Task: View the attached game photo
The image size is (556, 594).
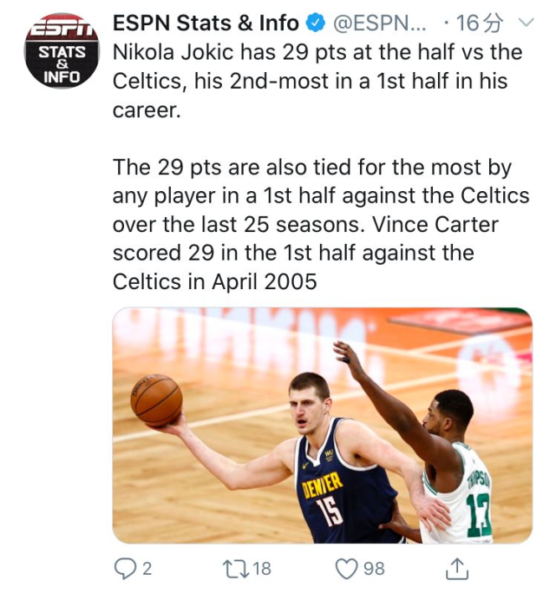Action: coord(322,425)
